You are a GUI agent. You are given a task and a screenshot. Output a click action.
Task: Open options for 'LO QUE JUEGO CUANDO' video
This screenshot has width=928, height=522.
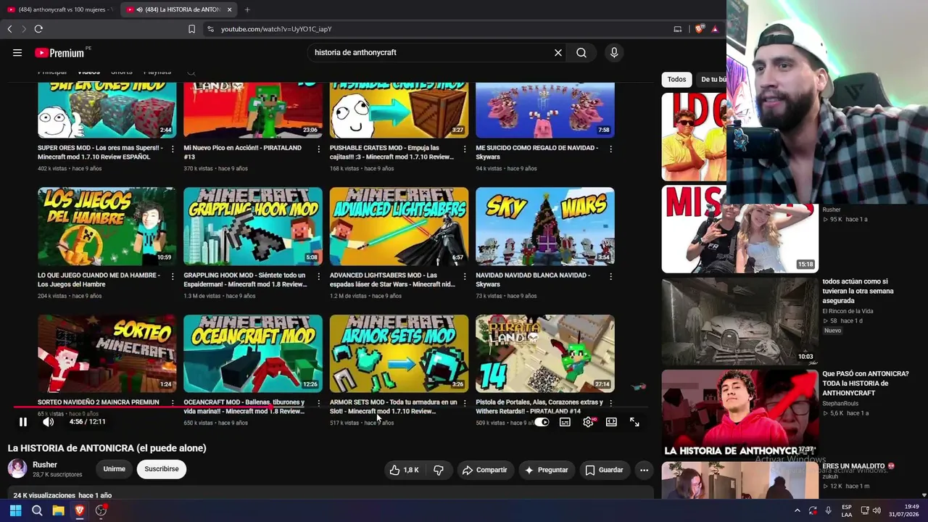pyautogui.click(x=173, y=276)
